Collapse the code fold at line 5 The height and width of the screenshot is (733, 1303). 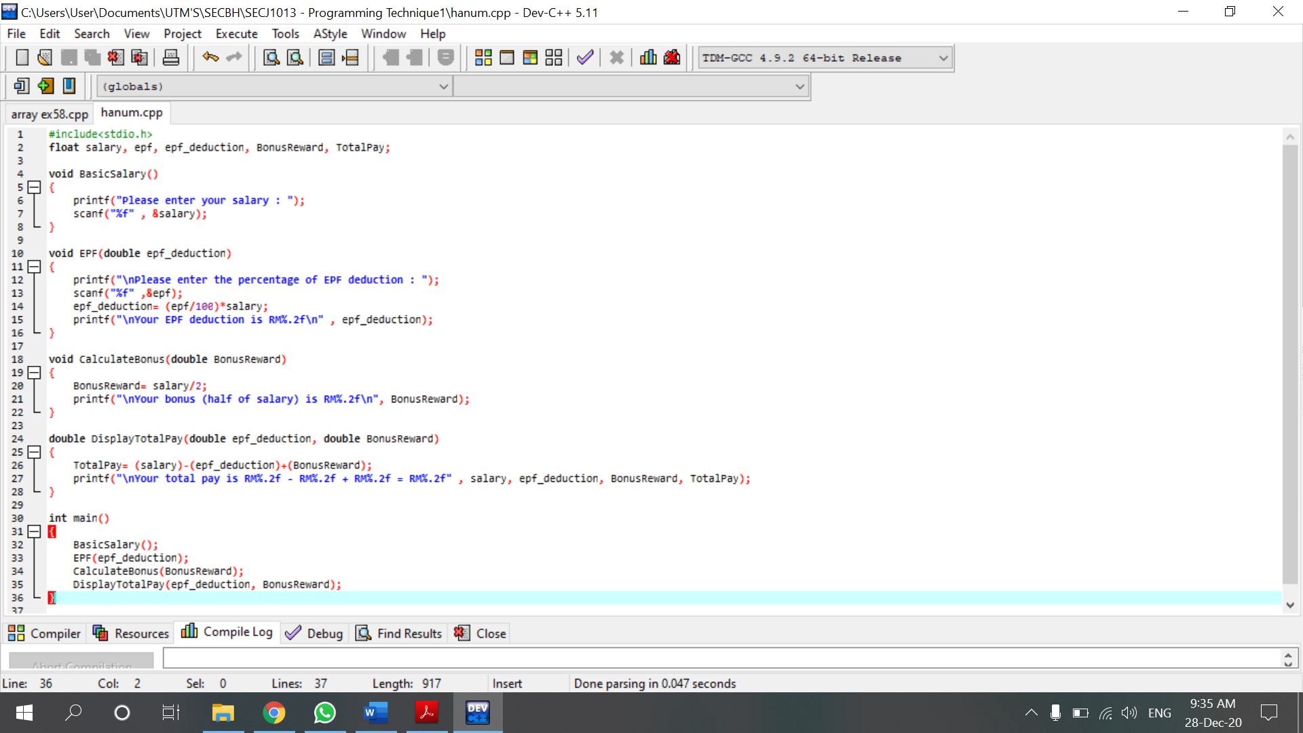[35, 187]
